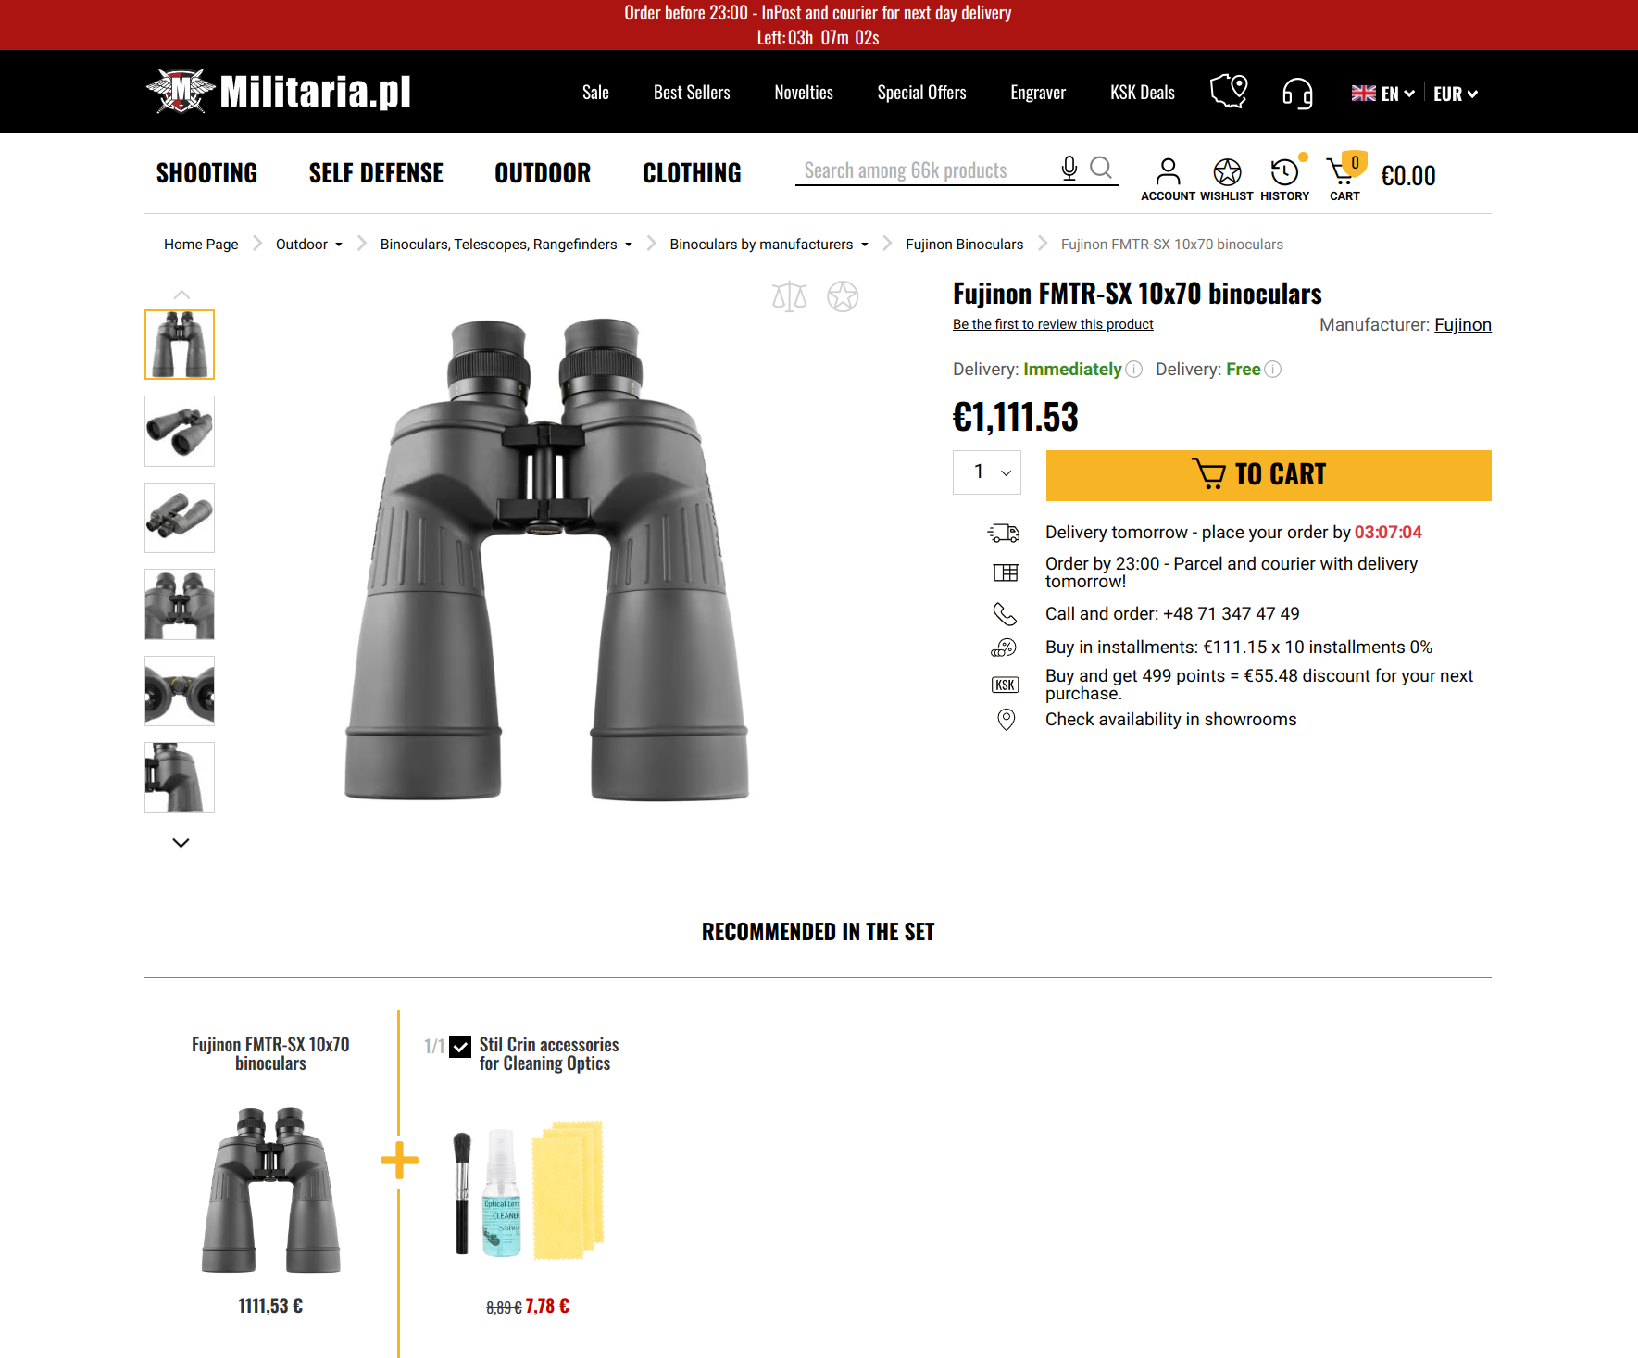This screenshot has height=1358, width=1638.
Task: Open the OUTDOOR category menu
Action: [543, 173]
